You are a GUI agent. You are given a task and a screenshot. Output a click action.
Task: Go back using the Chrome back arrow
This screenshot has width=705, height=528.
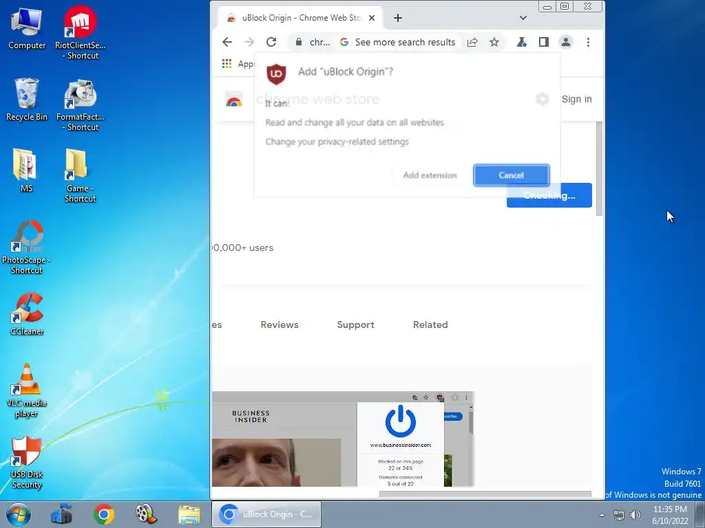pos(227,42)
